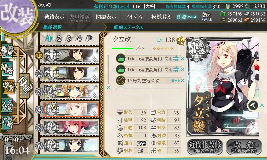Viewport: 267px width, 160px height.
Task: Click the 近代化改修 modernization button
Action: (x=205, y=147)
